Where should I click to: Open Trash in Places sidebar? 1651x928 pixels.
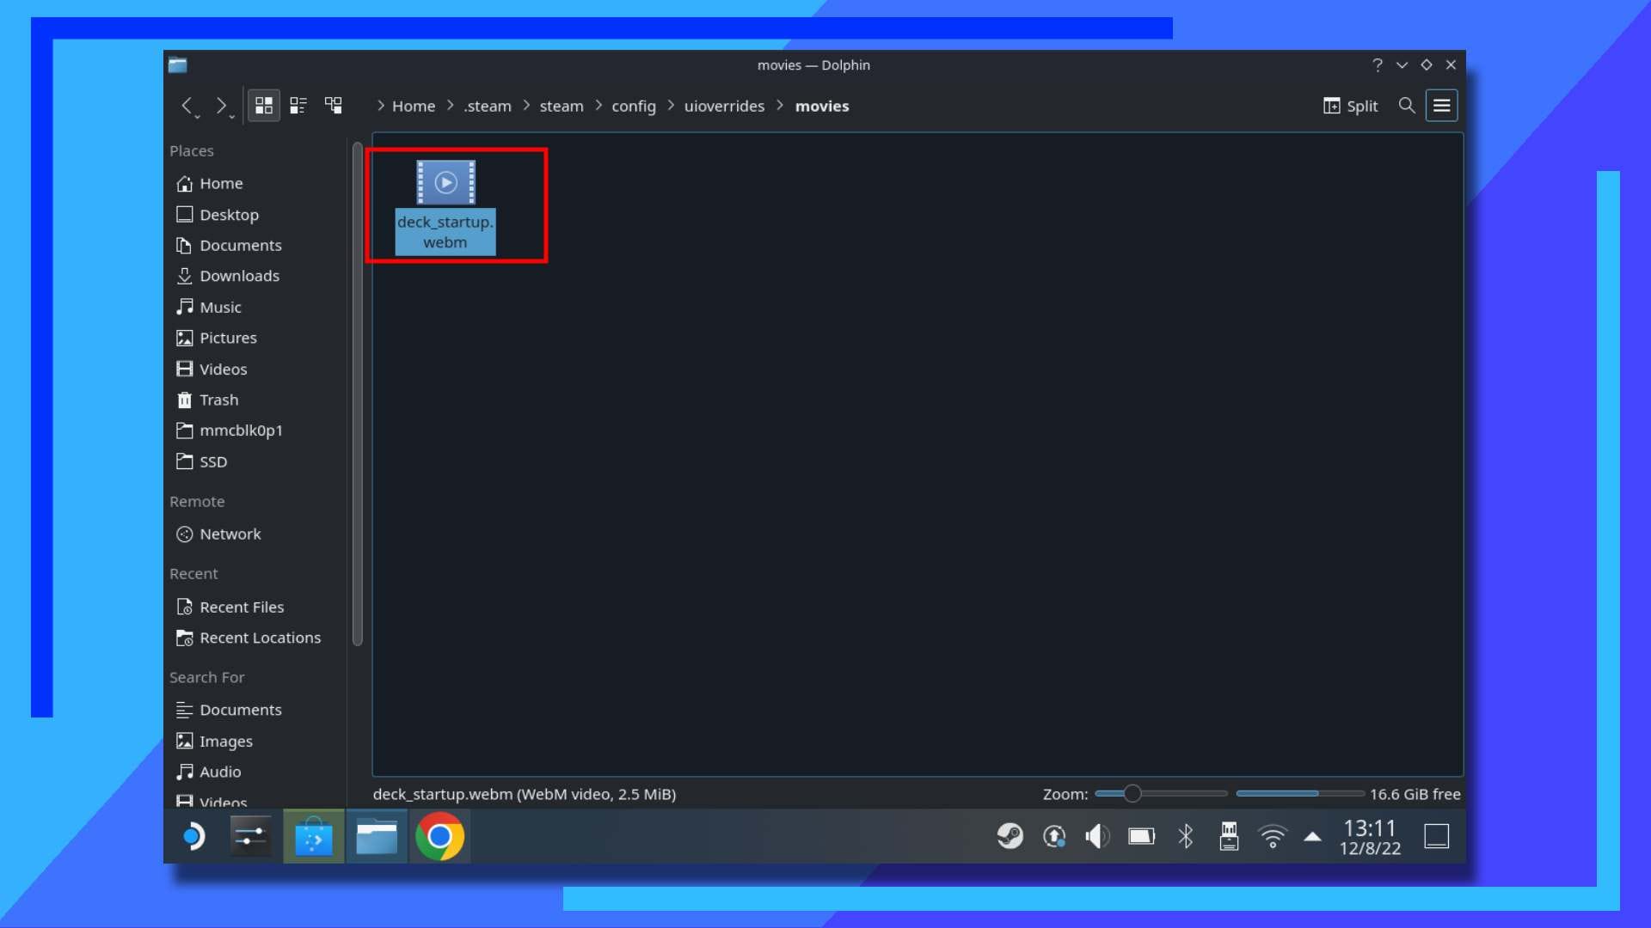click(x=218, y=400)
